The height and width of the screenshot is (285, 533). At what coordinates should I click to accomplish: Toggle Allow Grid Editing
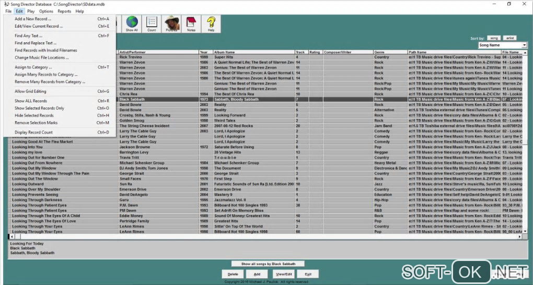coord(60,91)
